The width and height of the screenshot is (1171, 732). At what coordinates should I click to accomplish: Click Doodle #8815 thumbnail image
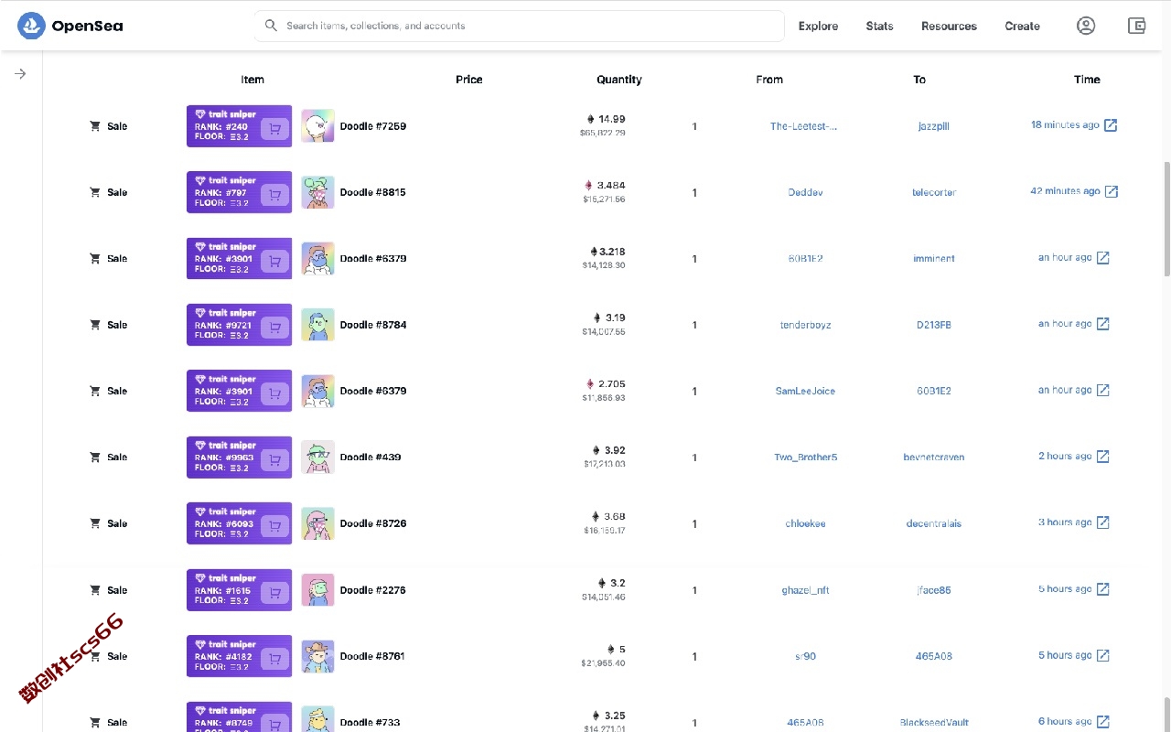(x=317, y=192)
